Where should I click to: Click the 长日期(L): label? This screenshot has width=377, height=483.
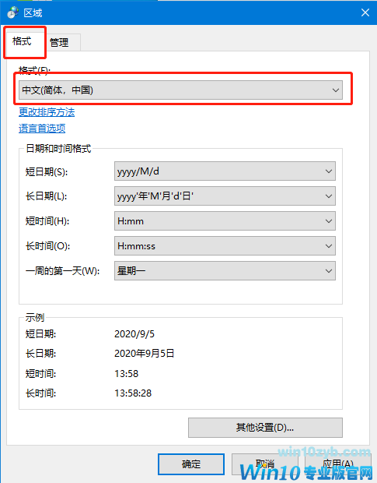pos(46,196)
